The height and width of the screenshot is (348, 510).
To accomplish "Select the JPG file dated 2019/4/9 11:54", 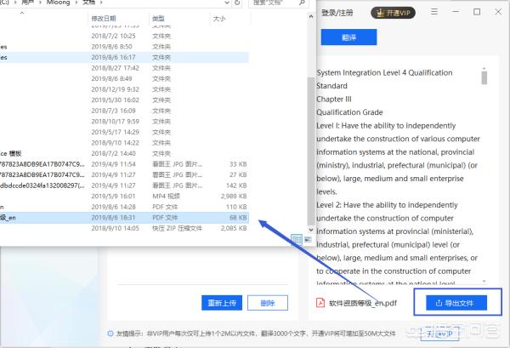I will (123, 164).
